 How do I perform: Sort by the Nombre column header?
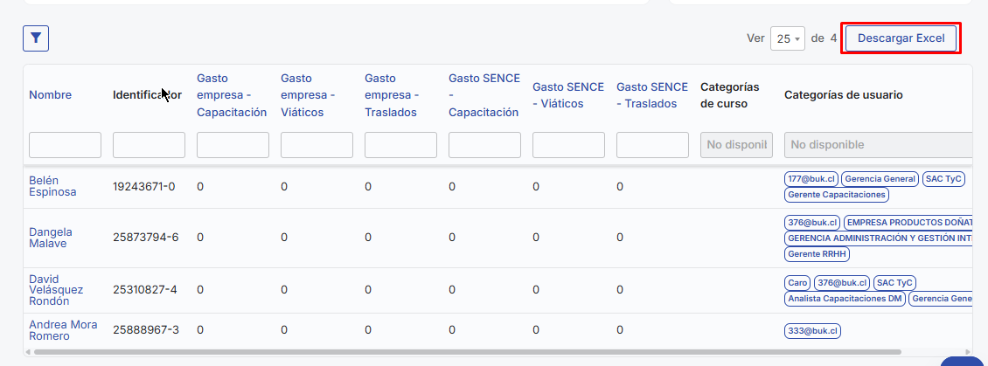click(x=50, y=94)
